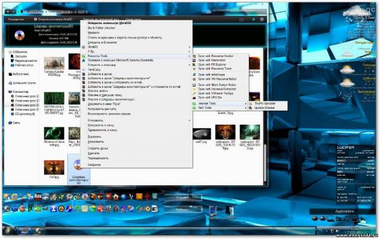The width and height of the screenshot is (380, 239).
Task: Choose Извлечь в текущую папку menu item
Action: point(105,95)
